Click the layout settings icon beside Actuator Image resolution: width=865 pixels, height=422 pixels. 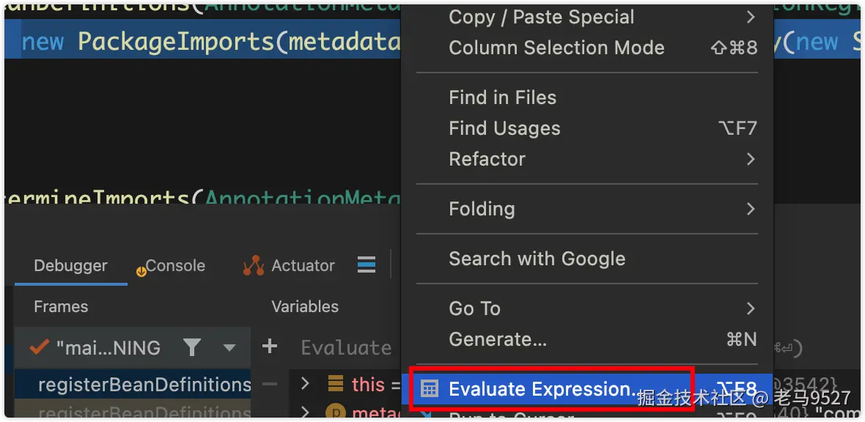[x=367, y=265]
